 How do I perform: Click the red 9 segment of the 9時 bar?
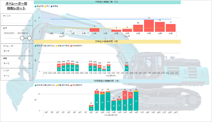97,92
